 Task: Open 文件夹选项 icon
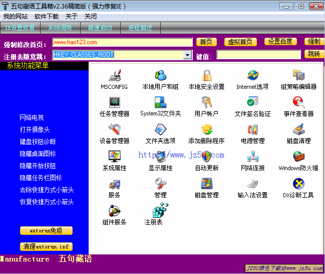coord(161,129)
